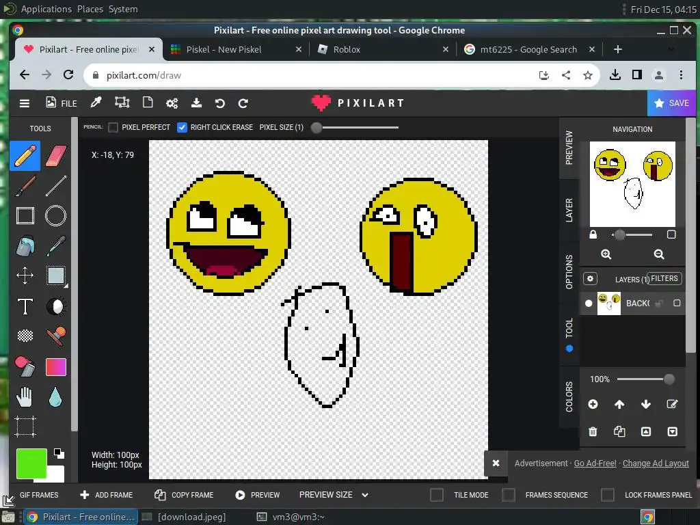Viewport: 700px width, 525px height.
Task: Open layer settings gear icon
Action: click(x=590, y=279)
